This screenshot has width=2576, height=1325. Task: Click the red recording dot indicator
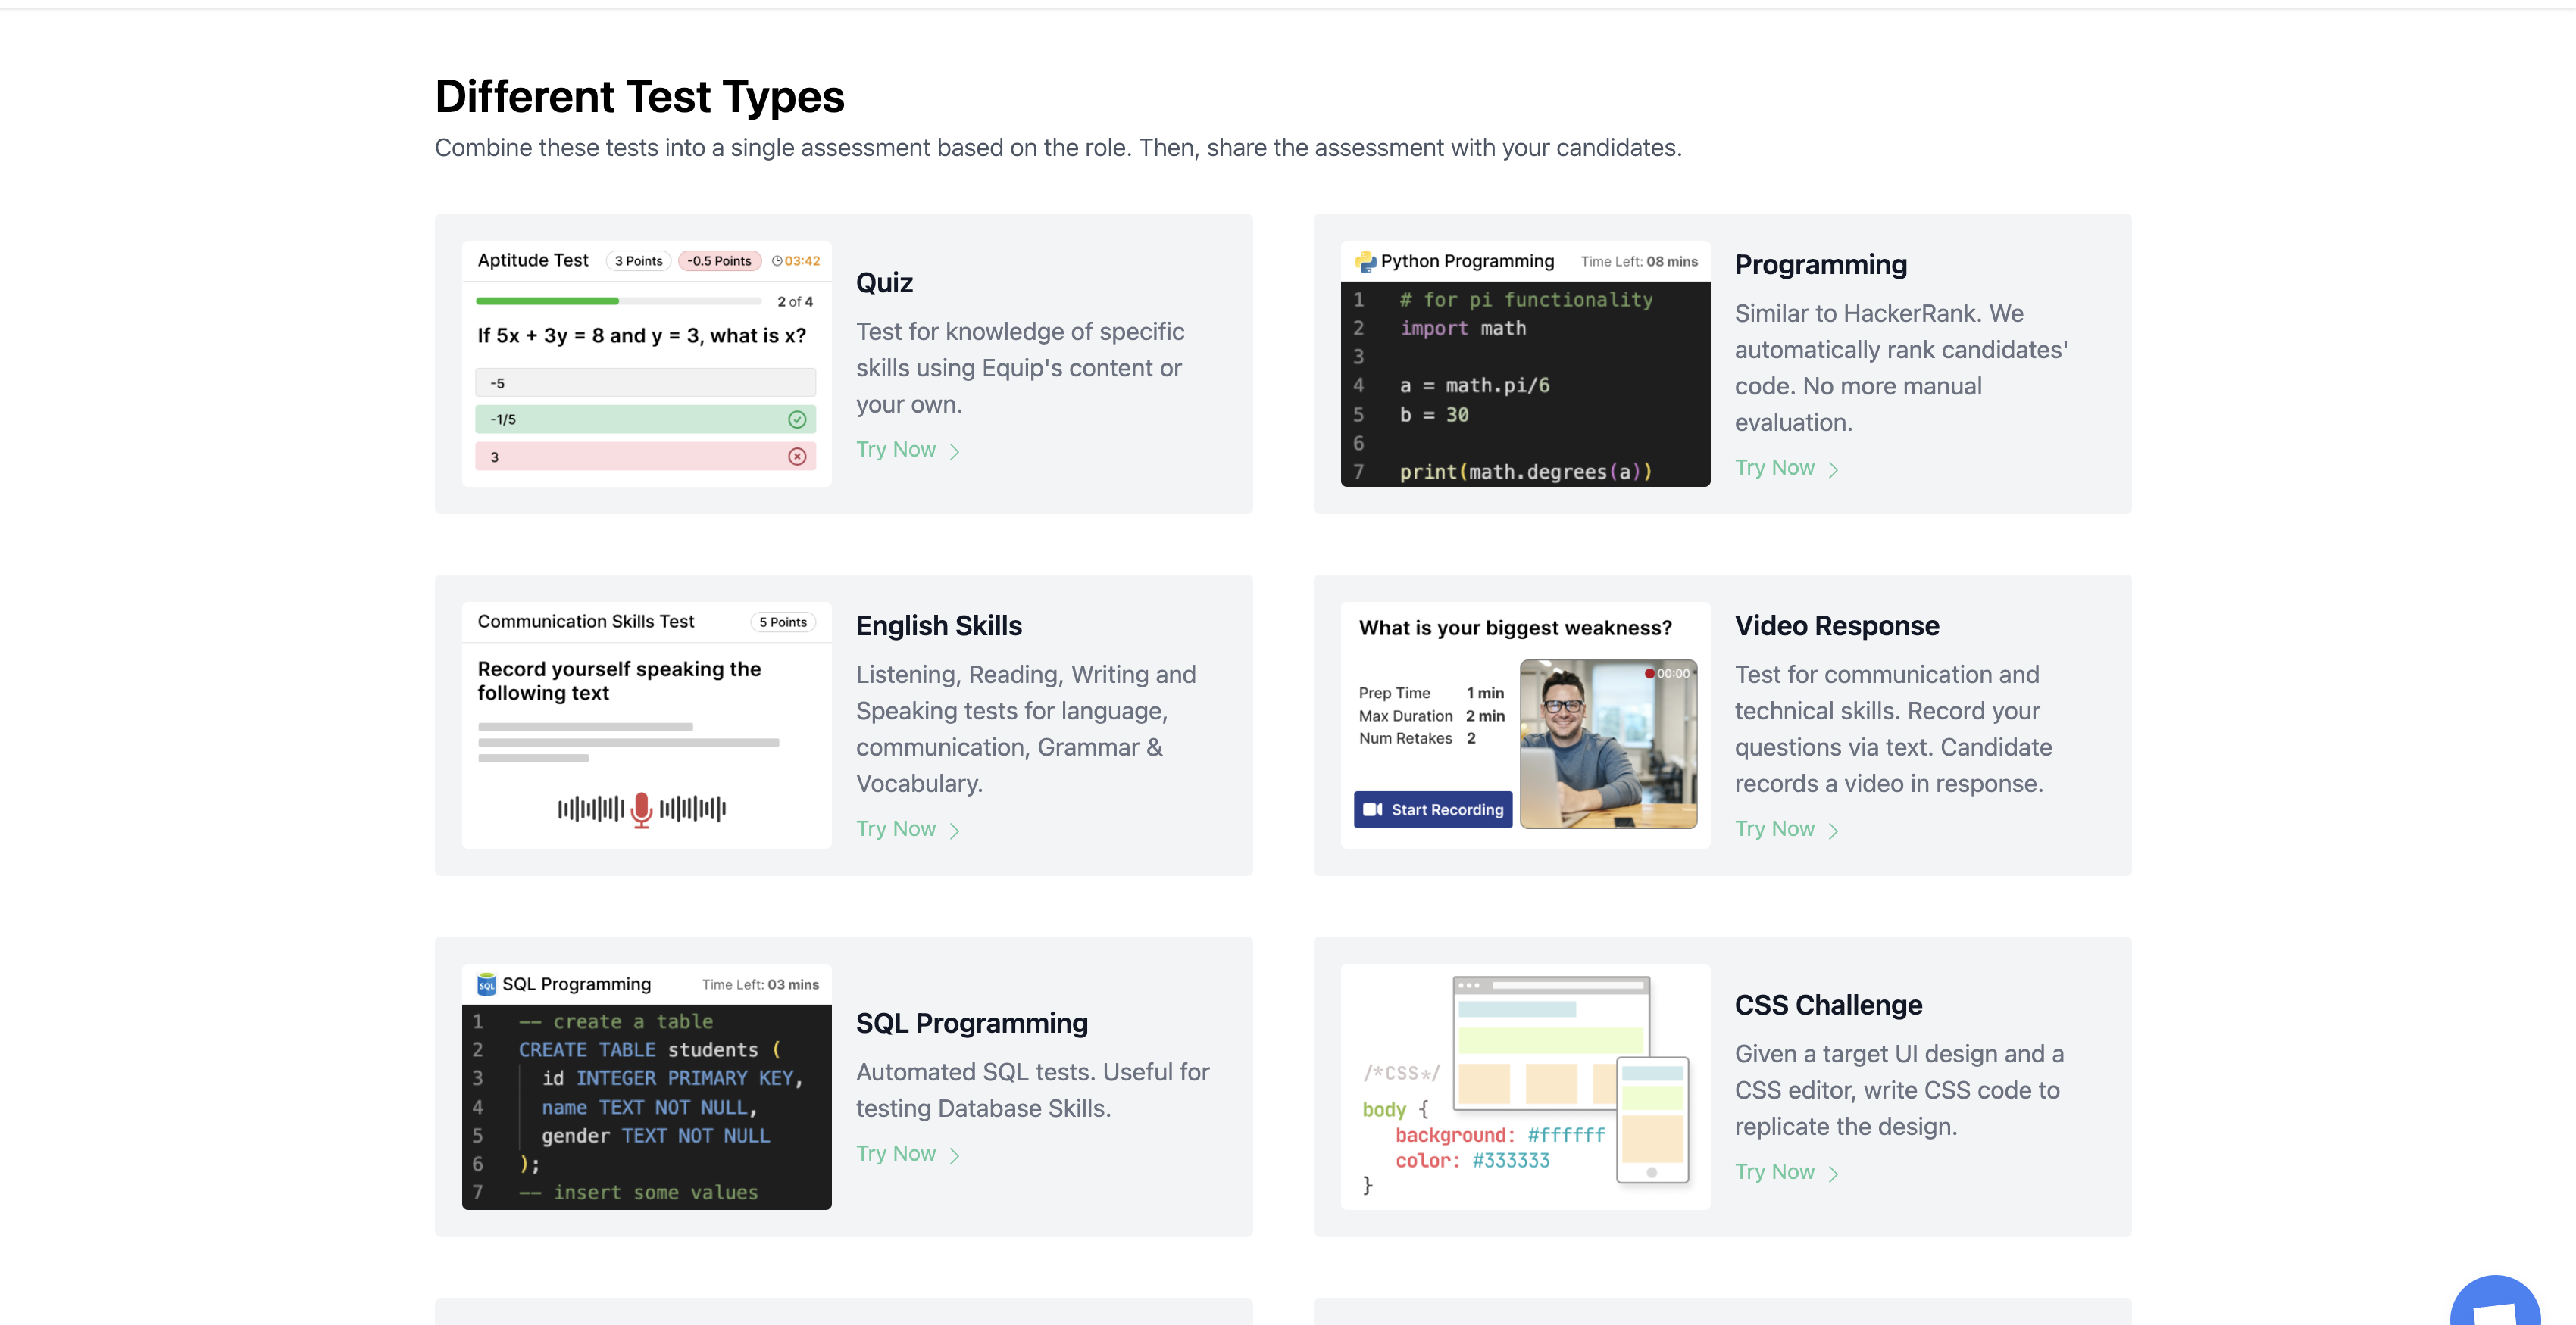[1649, 674]
